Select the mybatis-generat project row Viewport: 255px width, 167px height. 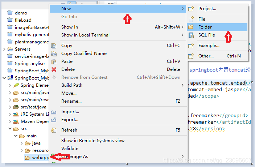(28, 35)
